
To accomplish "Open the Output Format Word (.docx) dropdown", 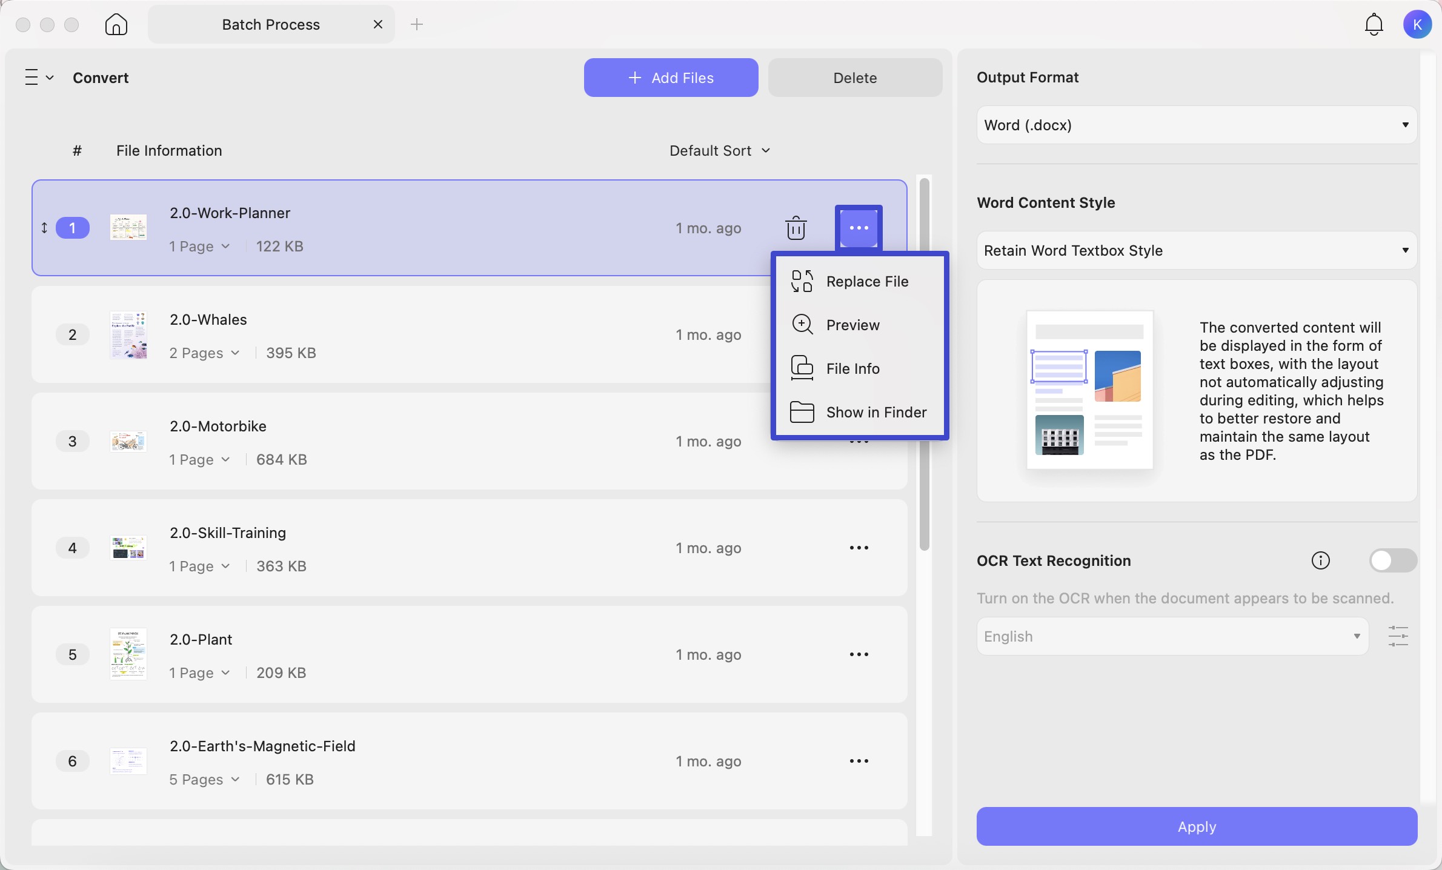I will click(1196, 125).
